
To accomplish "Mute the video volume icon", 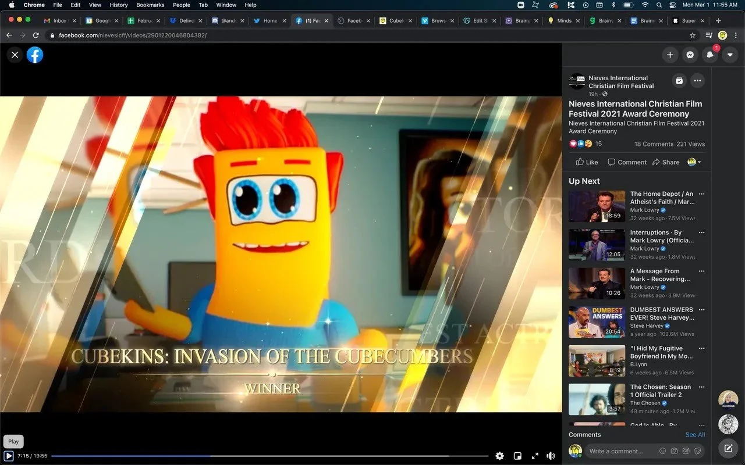I will (x=551, y=456).
